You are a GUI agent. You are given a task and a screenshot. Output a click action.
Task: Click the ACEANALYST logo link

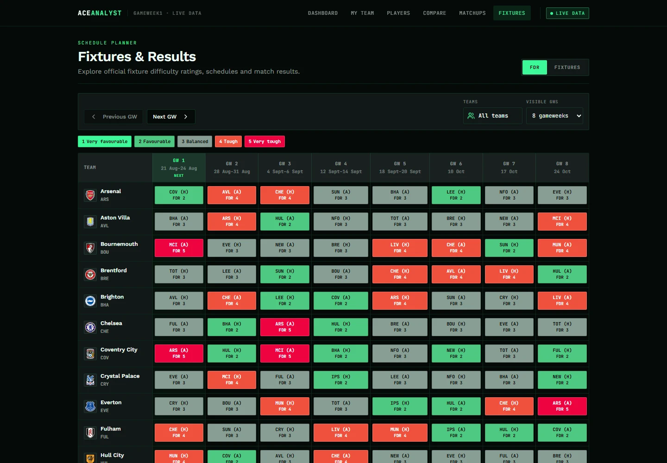[100, 13]
